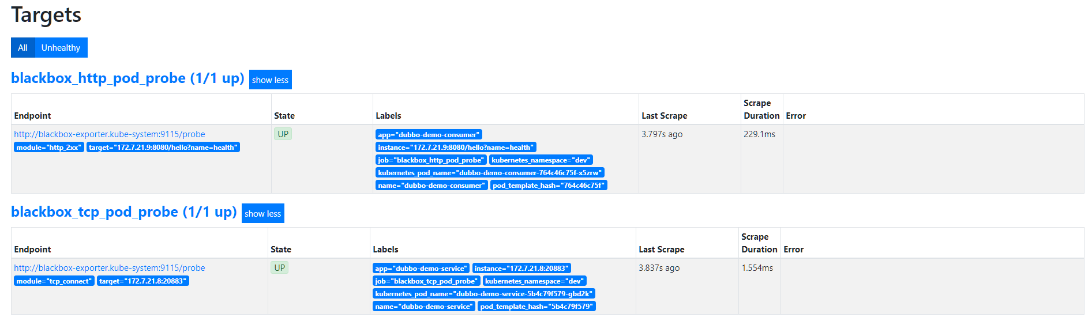Image resolution: width=1092 pixels, height=321 pixels.
Task: Click the target="172.7.21.8:20883" badge
Action: (142, 281)
